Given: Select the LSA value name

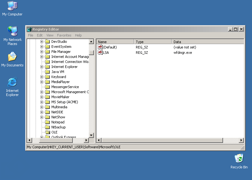Looking at the screenshot, I should point(106,53).
